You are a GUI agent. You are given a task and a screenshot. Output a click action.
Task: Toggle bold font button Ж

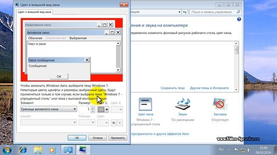[x=113, y=122]
